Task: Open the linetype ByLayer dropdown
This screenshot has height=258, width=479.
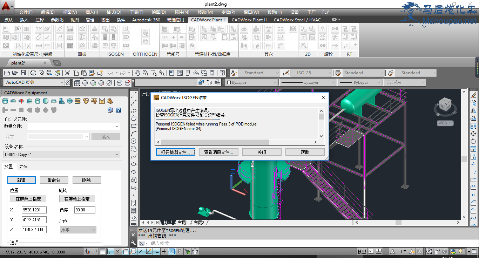Action: point(308,82)
